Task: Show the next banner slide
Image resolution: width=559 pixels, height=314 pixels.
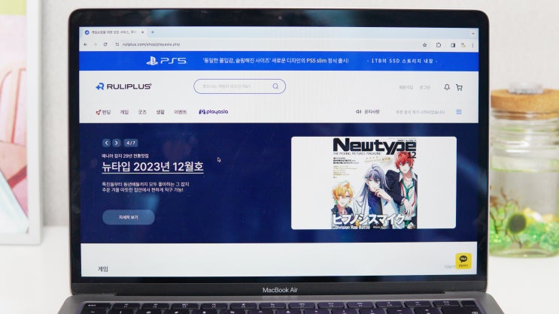Action: pos(116,143)
